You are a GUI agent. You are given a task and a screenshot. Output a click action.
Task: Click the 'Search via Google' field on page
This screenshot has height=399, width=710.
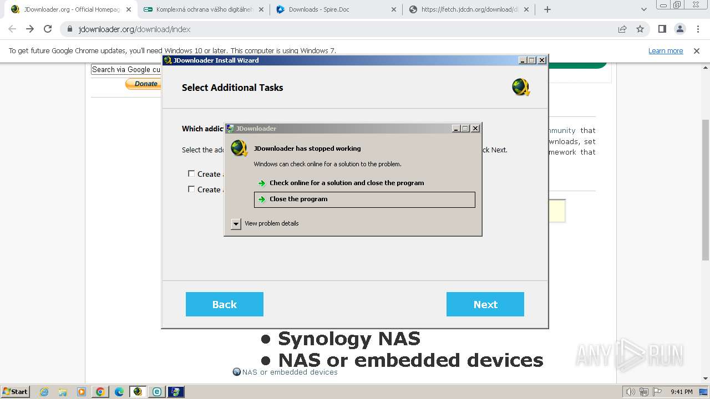[x=126, y=69]
